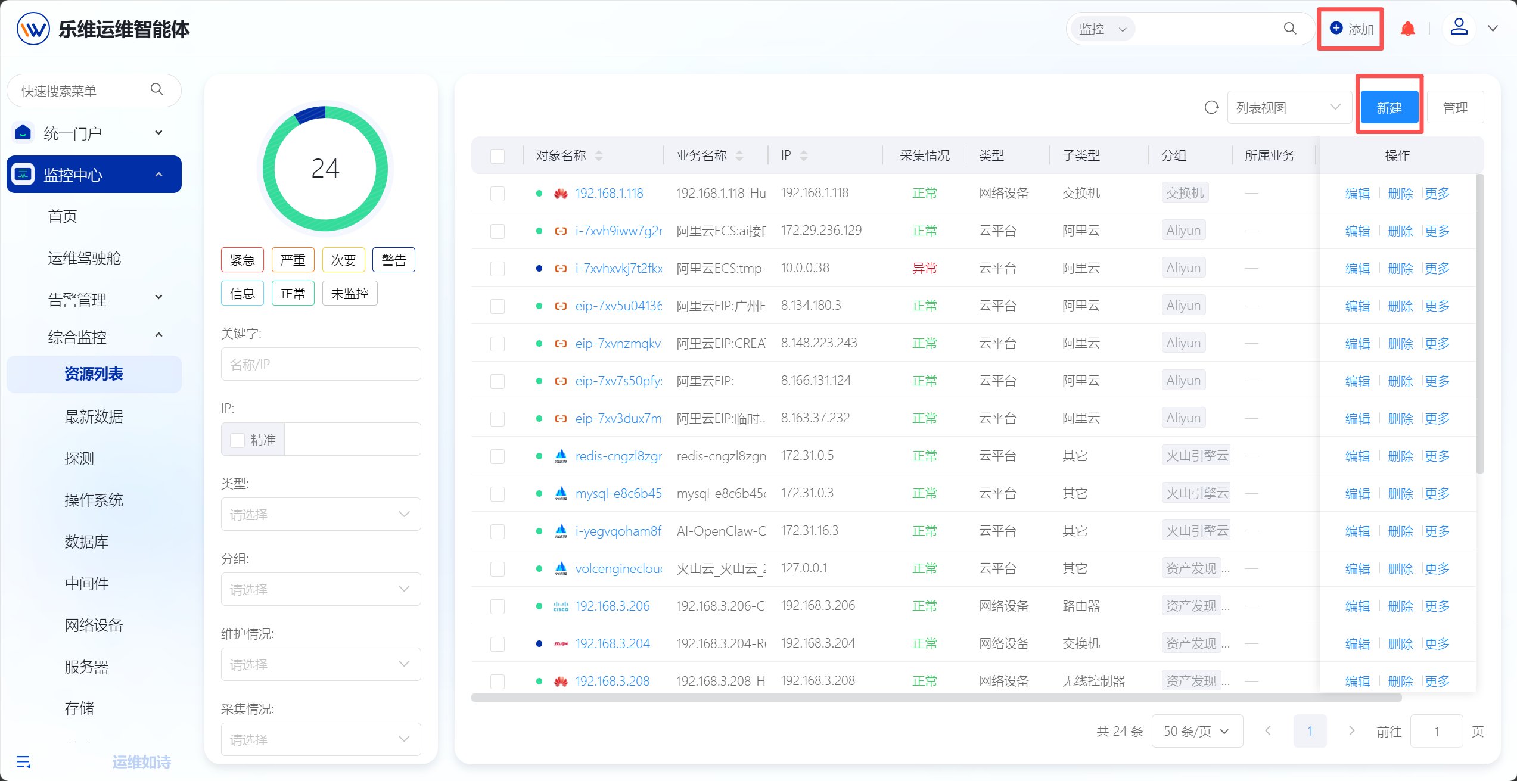Filter by the 严重 severity tag

pos(293,260)
